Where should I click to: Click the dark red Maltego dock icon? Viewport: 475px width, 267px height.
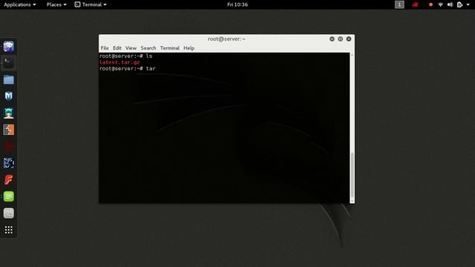8,147
